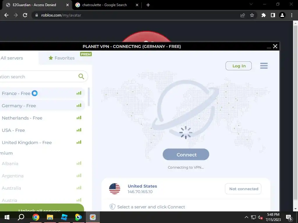298x223 pixels.
Task: Click the Connect button
Action: 186,154
